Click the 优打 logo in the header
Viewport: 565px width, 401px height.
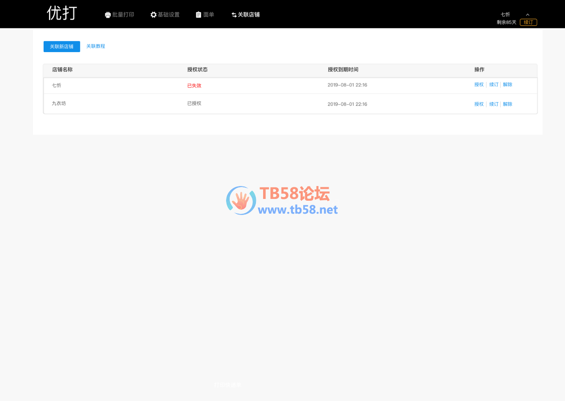(x=62, y=13)
